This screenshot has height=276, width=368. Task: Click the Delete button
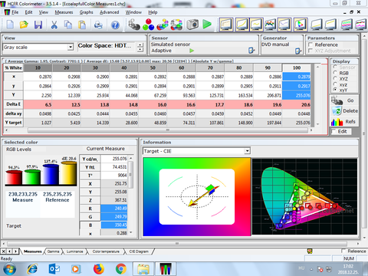[x=345, y=111]
